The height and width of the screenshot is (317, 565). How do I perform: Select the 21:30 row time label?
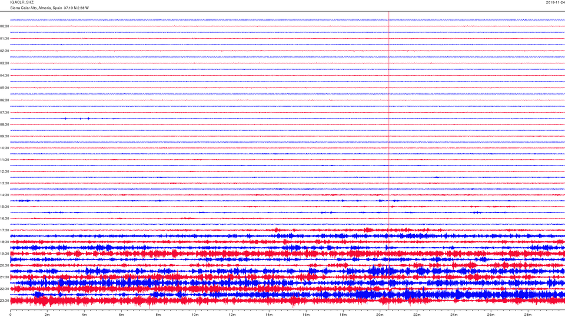(5, 277)
